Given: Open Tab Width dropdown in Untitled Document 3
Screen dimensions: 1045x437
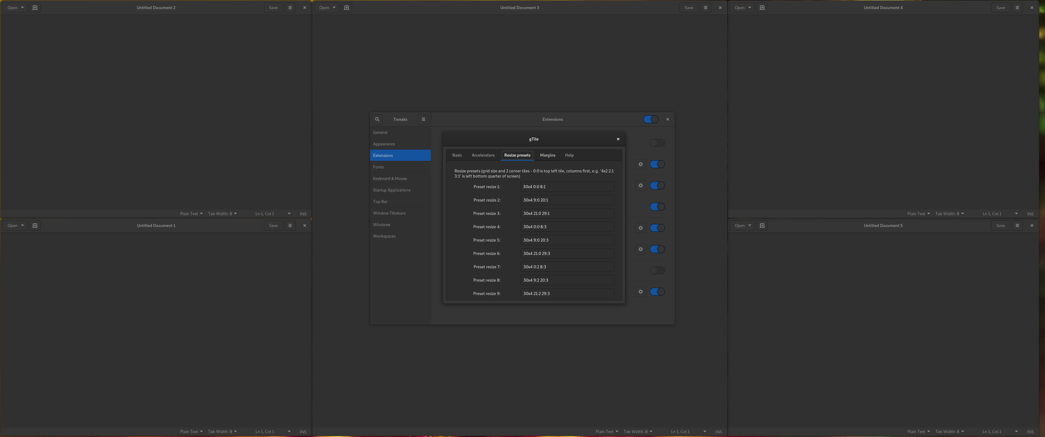Looking at the screenshot, I should click(638, 432).
